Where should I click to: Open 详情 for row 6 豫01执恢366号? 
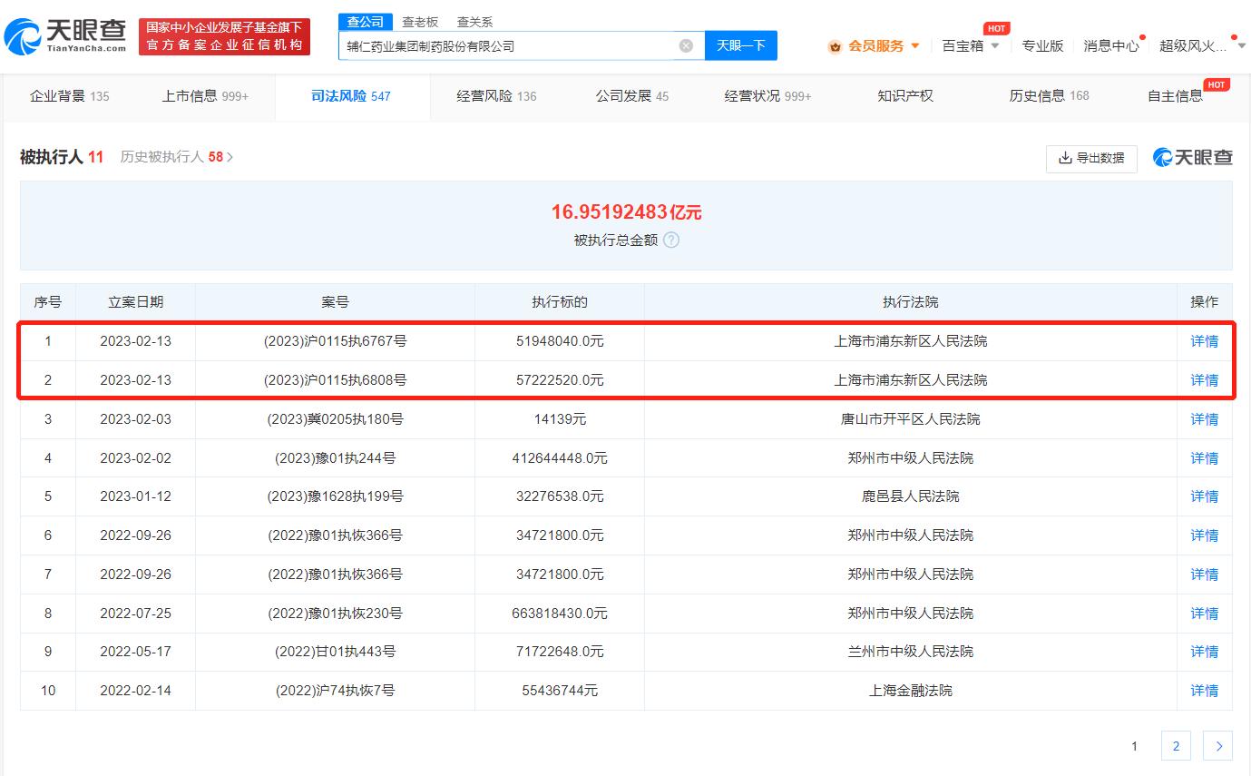[1205, 535]
